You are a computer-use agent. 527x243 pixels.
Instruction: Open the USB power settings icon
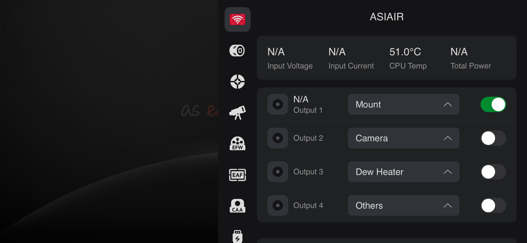tap(237, 236)
